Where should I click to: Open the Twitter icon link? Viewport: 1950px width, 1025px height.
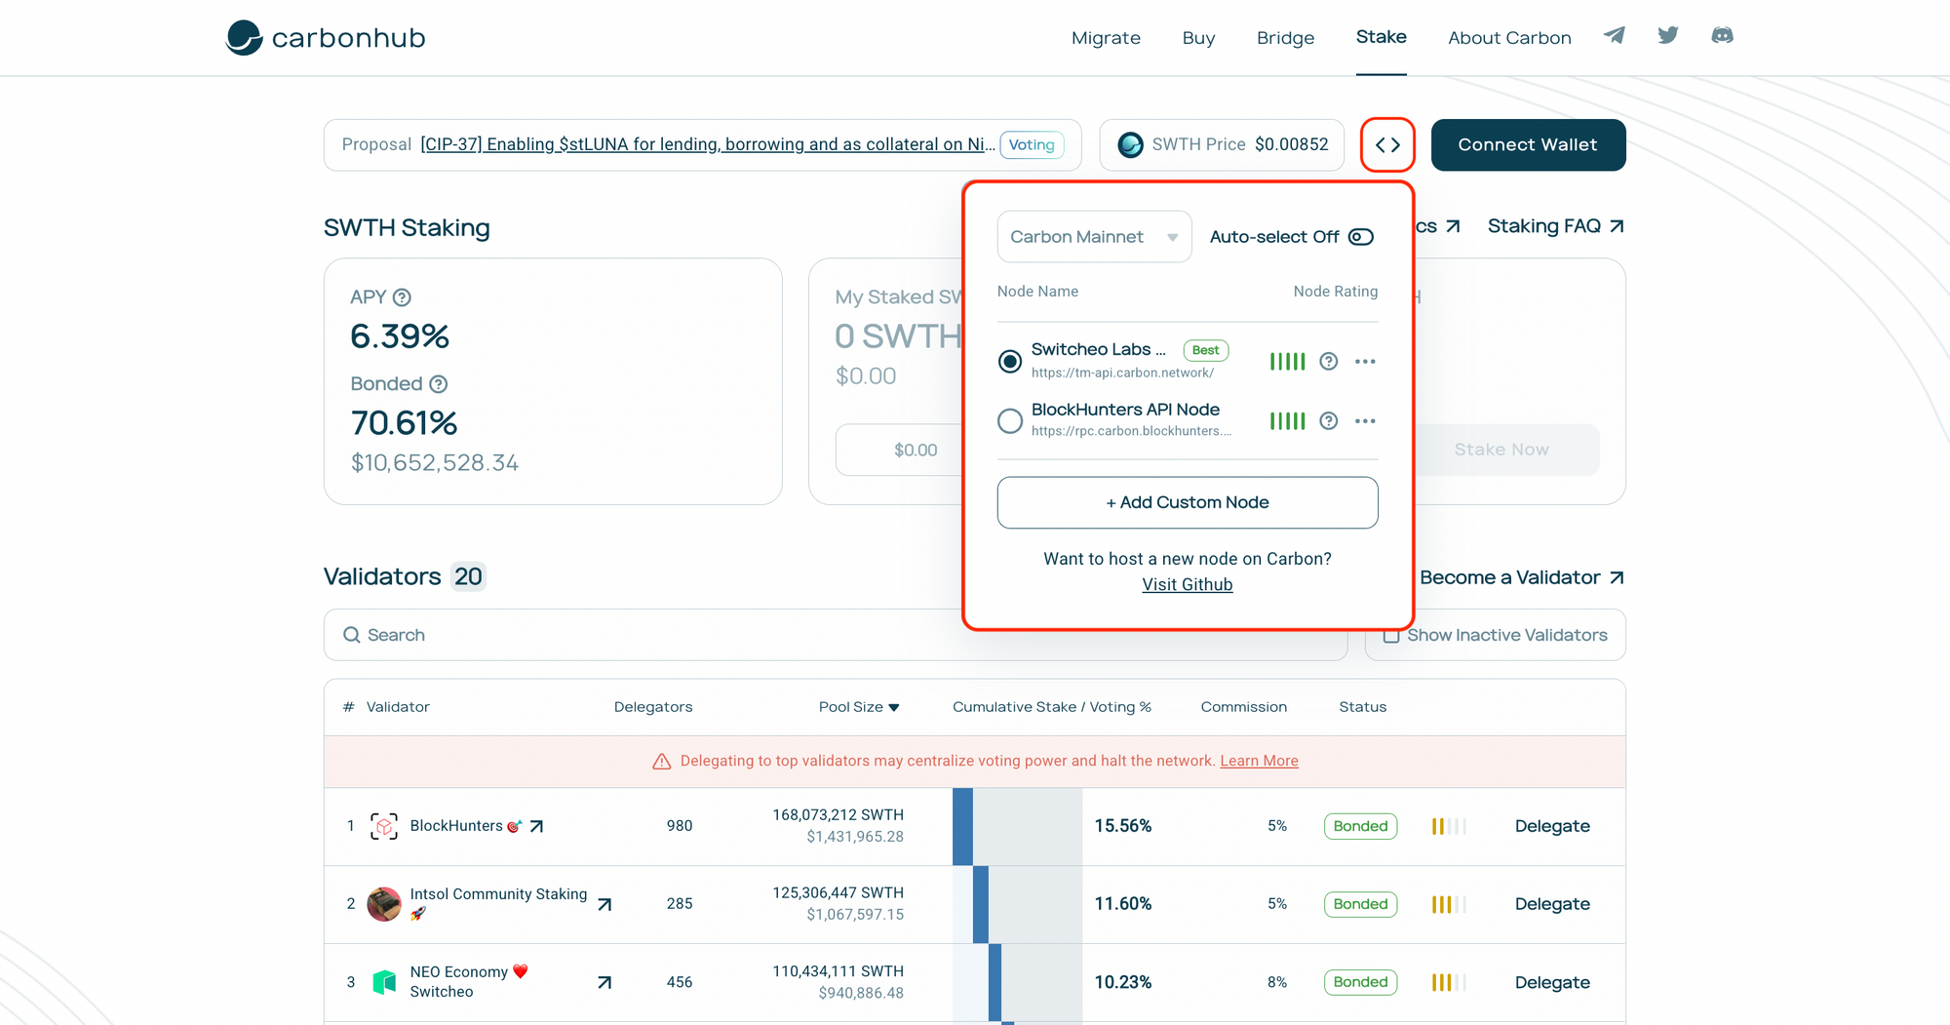coord(1668,36)
